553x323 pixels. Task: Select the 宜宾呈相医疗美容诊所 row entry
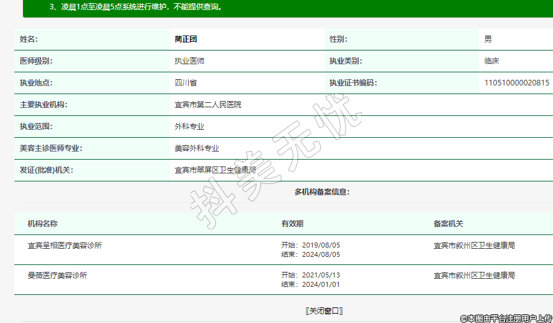[x=64, y=246]
